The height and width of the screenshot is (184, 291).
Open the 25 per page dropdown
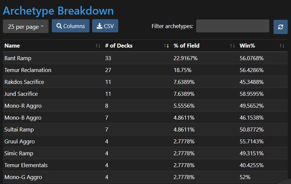tap(25, 27)
